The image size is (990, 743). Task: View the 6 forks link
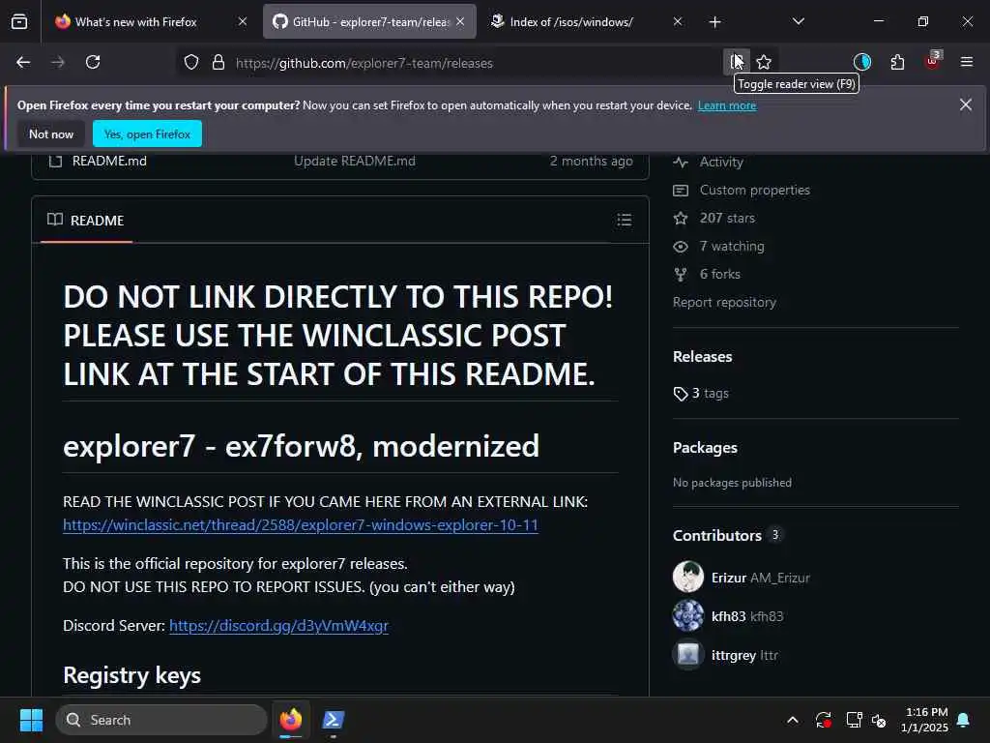click(719, 274)
